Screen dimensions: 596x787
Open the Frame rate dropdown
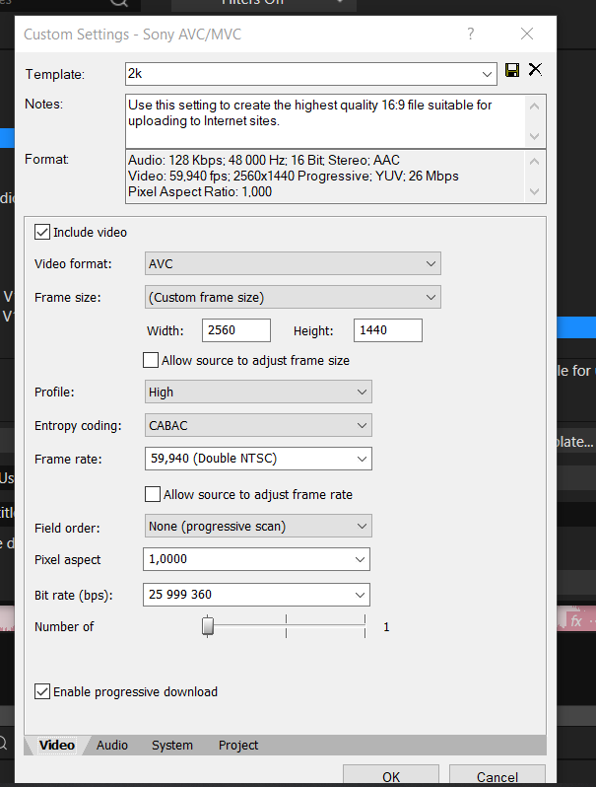[362, 459]
